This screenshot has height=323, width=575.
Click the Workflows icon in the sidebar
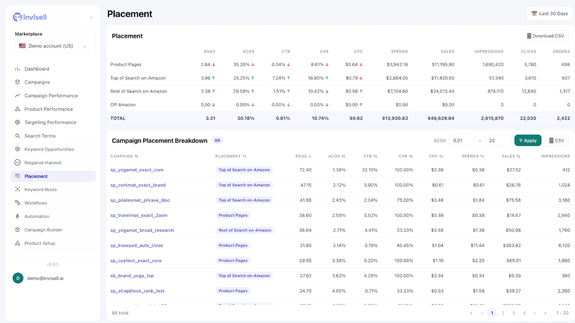(x=17, y=203)
